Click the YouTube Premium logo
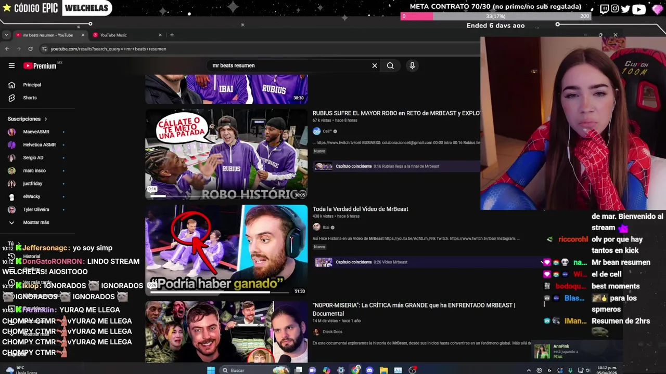Image resolution: width=666 pixels, height=374 pixels. click(x=40, y=65)
